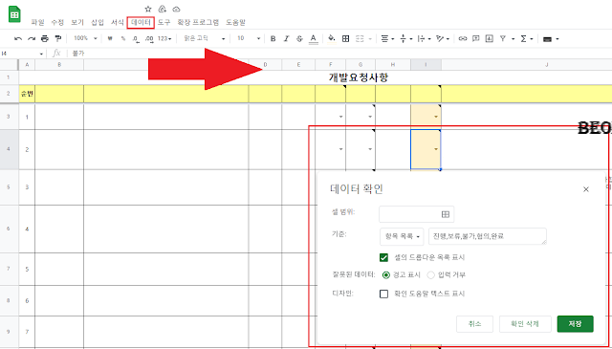This screenshot has height=349, width=612.
Task: Open the 확장 프로그램 menu
Action: pyautogui.click(x=198, y=23)
